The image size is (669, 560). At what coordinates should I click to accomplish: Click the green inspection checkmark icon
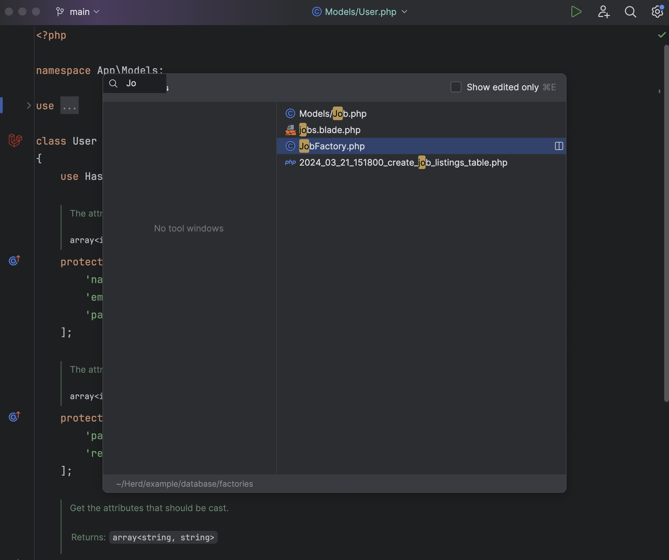[662, 35]
